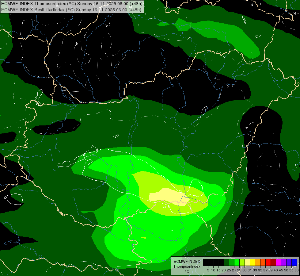Click the legend tick label '39'
The width and height of the screenshot is (300, 276).
(271, 270)
